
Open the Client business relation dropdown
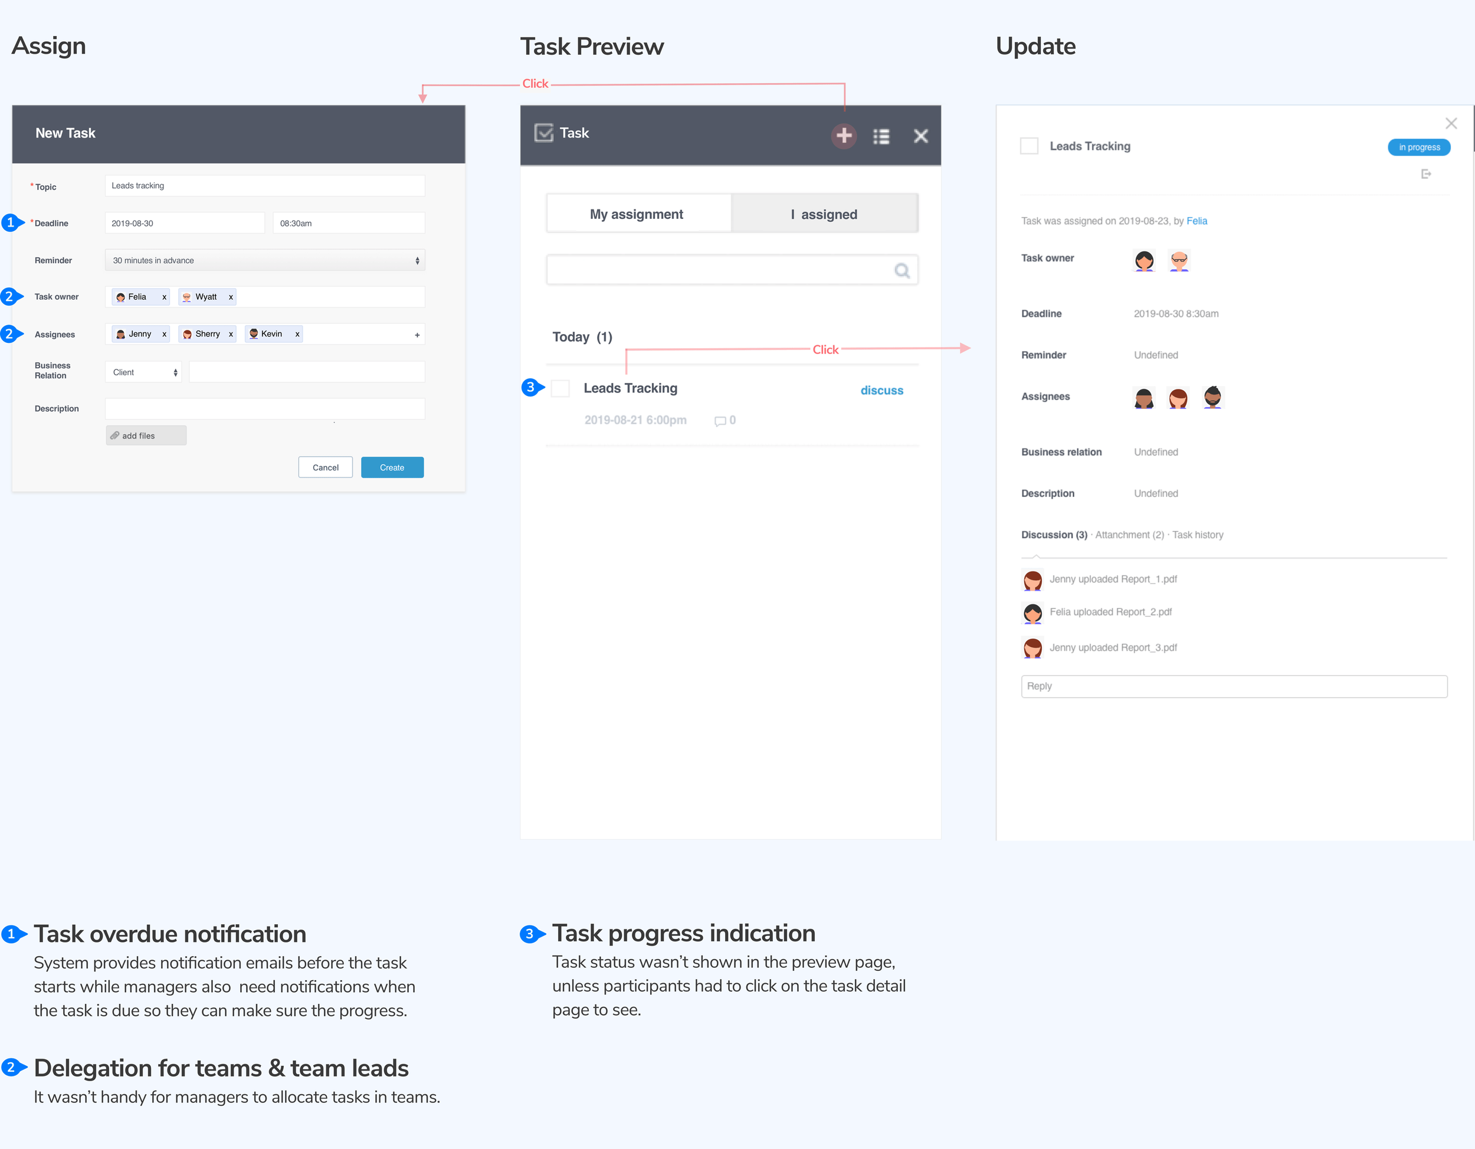[144, 372]
